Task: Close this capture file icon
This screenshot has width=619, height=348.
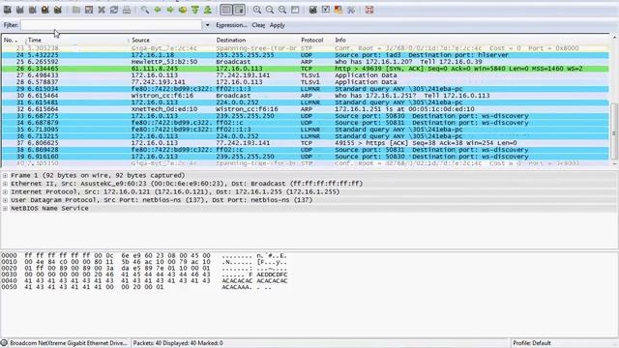Action: tap(102, 10)
